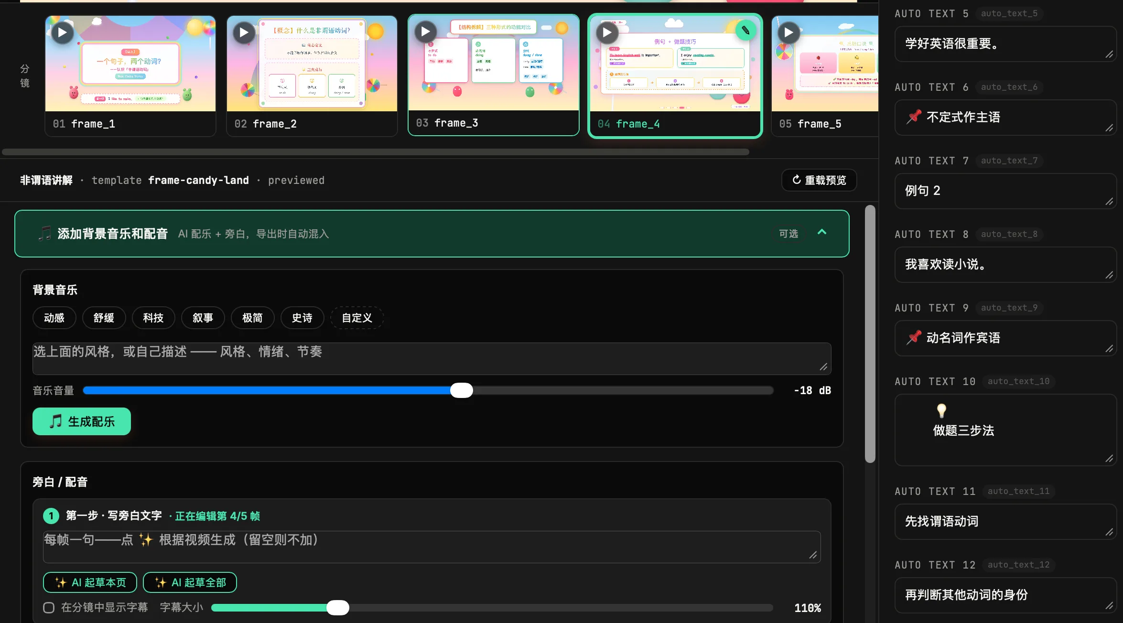Click the music note icon beside 添加背景音乐和配音
Viewport: 1123px width, 623px height.
tap(44, 234)
